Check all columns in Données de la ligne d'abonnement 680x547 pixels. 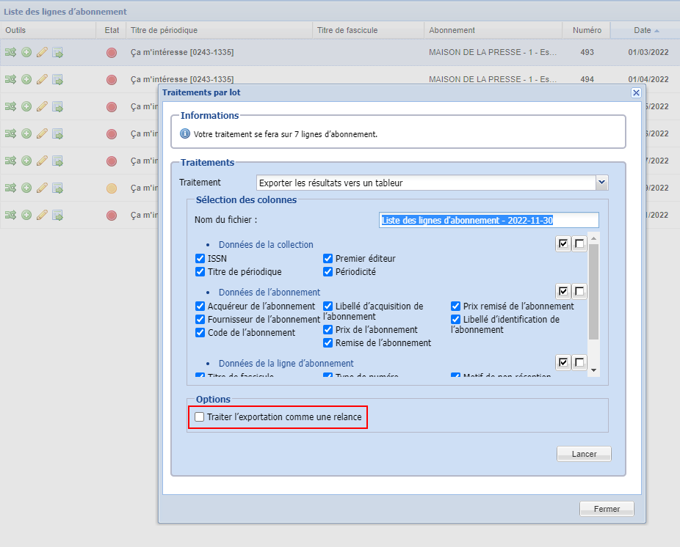click(x=563, y=362)
